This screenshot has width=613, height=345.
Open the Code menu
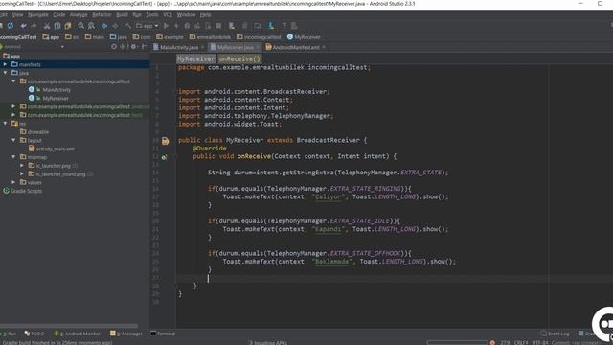pos(59,15)
